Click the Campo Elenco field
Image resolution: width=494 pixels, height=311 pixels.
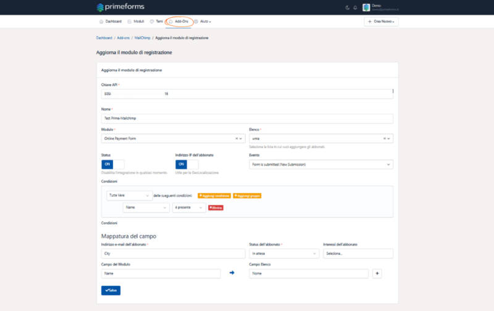click(x=309, y=273)
